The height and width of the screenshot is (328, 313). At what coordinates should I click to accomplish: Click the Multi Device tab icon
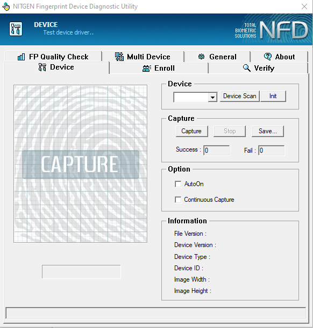119,57
